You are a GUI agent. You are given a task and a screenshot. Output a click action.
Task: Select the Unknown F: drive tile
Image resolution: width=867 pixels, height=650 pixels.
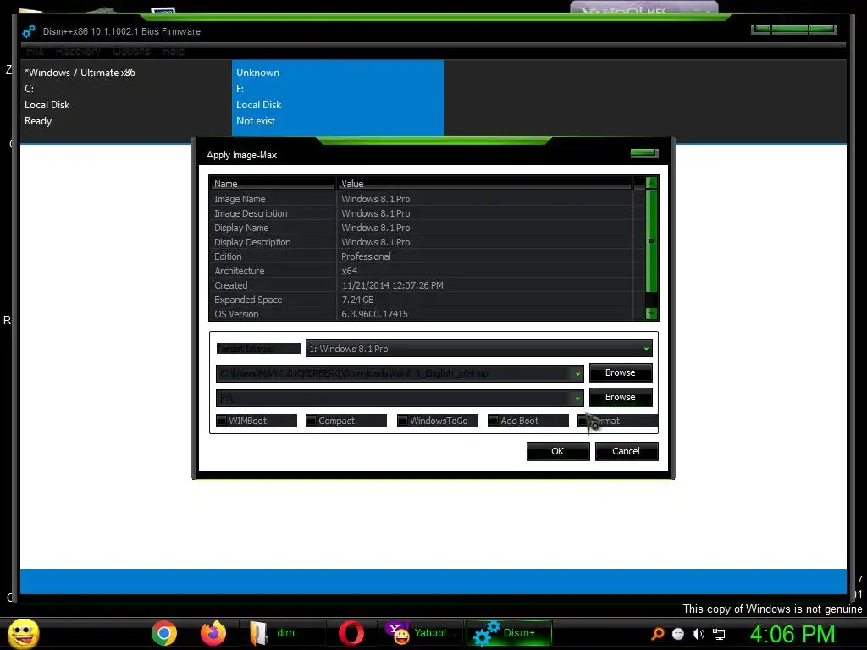pos(338,97)
